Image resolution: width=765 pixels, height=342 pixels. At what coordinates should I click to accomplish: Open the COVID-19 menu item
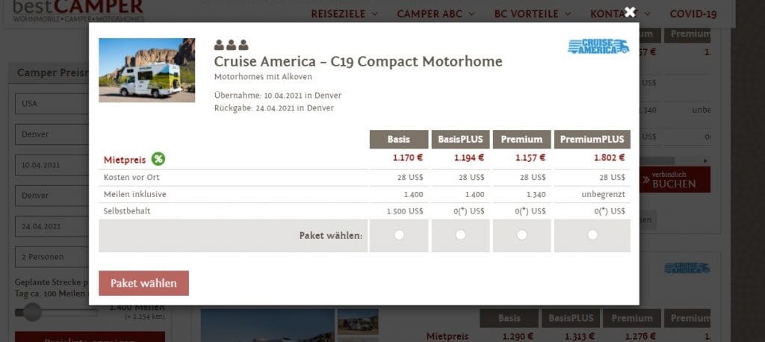pos(693,13)
